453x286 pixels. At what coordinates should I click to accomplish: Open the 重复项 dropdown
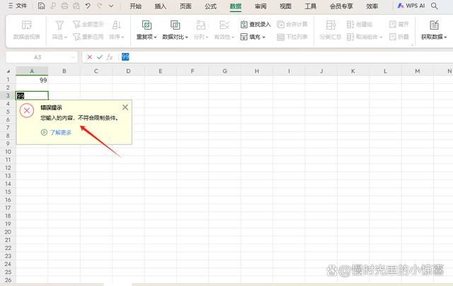pyautogui.click(x=147, y=37)
